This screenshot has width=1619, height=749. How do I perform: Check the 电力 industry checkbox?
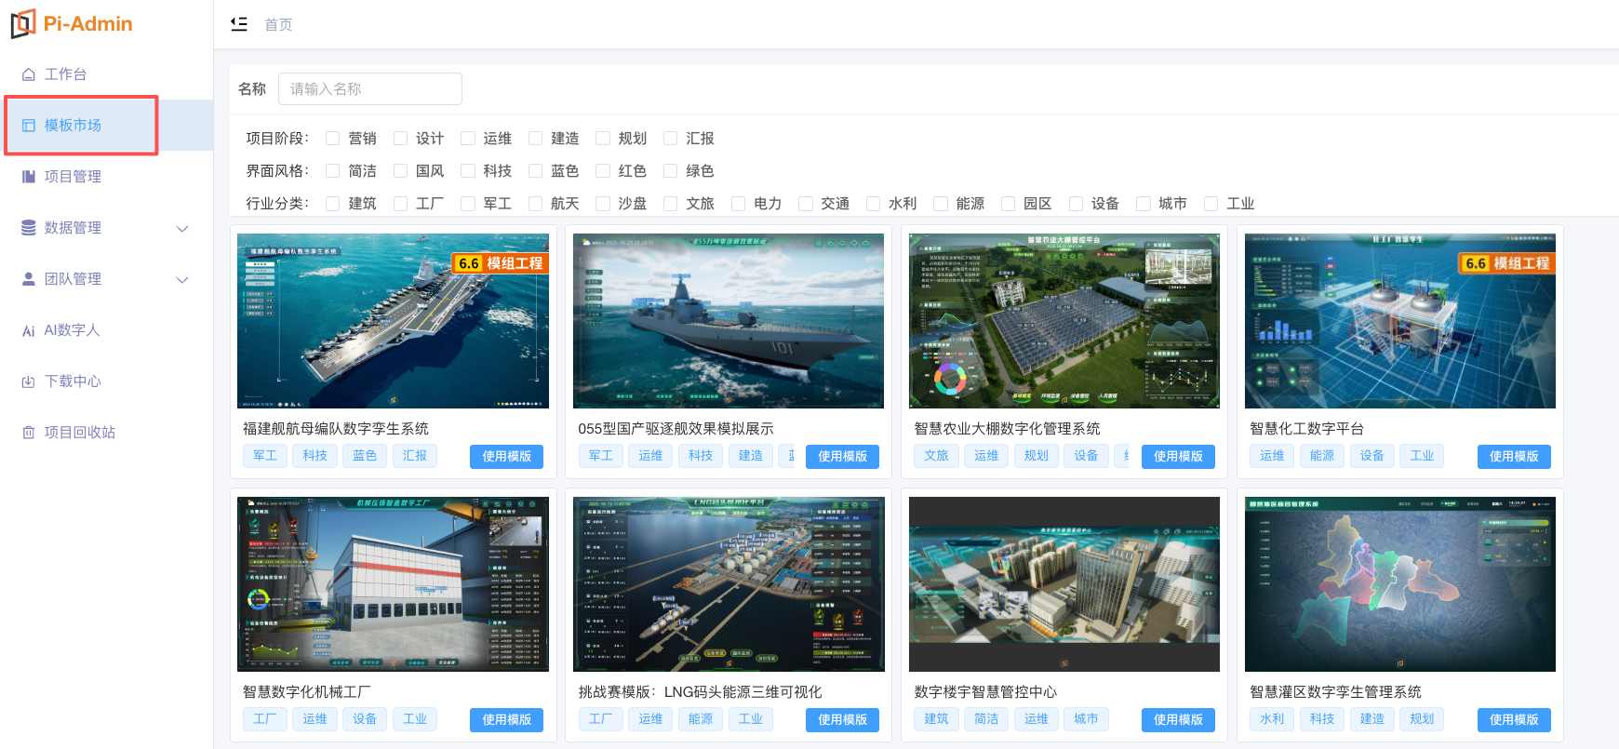click(x=738, y=204)
